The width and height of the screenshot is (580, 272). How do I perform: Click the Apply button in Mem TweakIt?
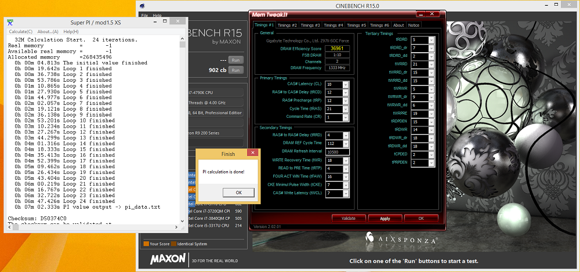click(x=385, y=218)
